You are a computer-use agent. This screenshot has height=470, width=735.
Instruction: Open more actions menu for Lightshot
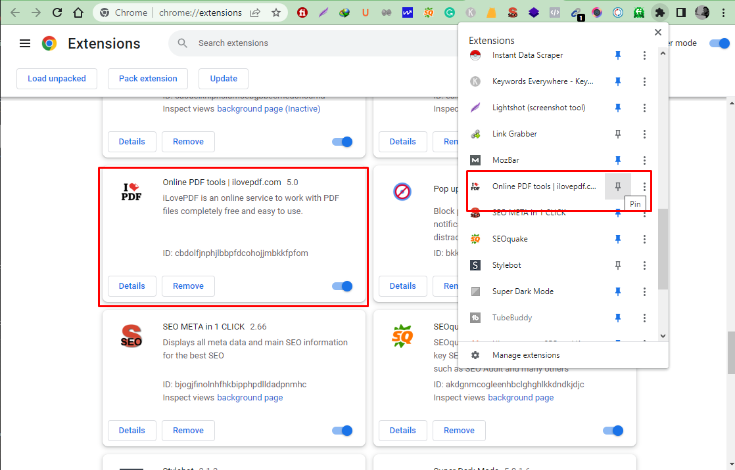click(x=644, y=108)
